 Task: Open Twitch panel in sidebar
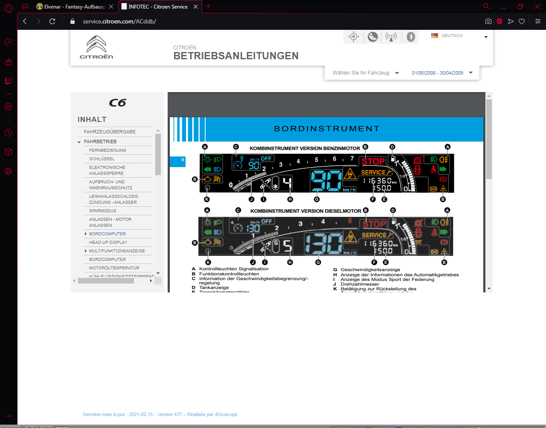[8, 81]
